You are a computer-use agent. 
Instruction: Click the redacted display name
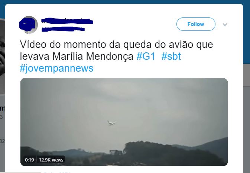67,21
